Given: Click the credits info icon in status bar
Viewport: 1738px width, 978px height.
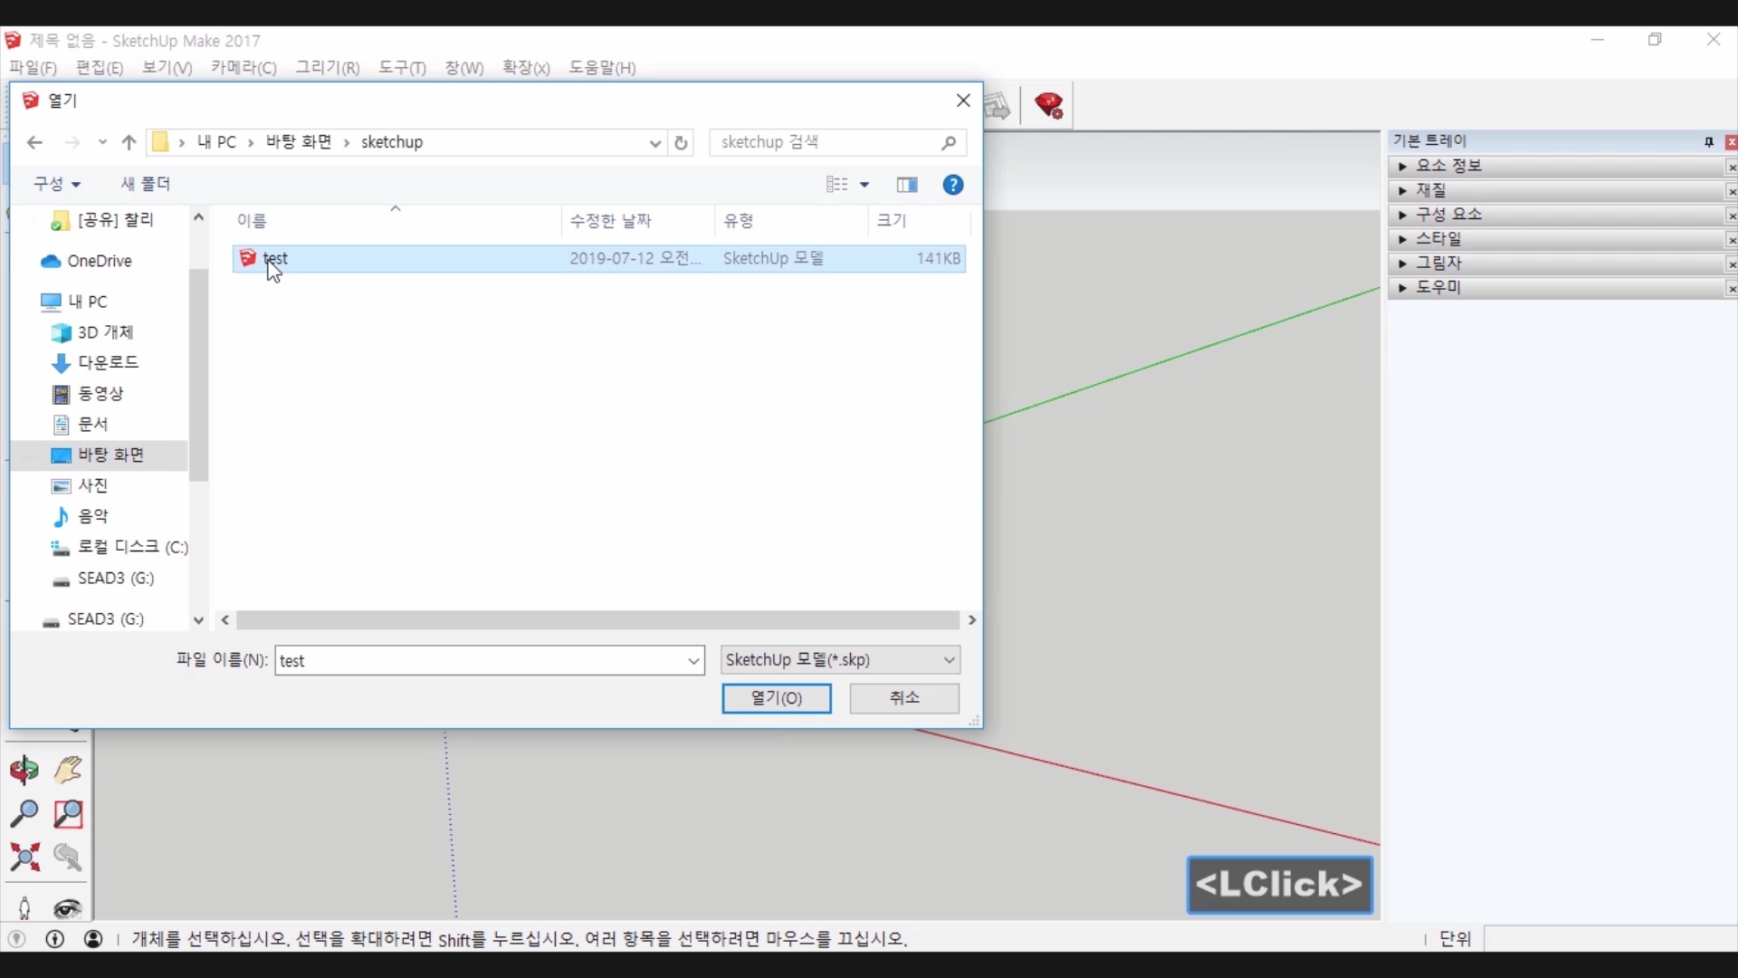Looking at the screenshot, I should pyautogui.click(x=55, y=939).
